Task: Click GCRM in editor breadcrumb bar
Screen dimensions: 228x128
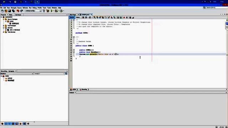Action: [x=74, y=90]
